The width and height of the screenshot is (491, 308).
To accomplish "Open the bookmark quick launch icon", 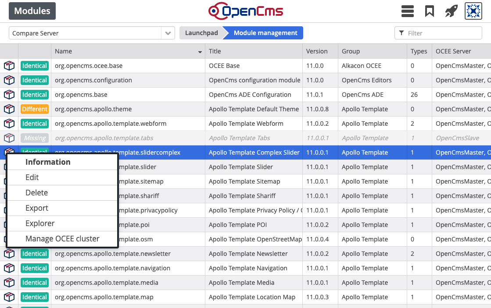I will (429, 11).
